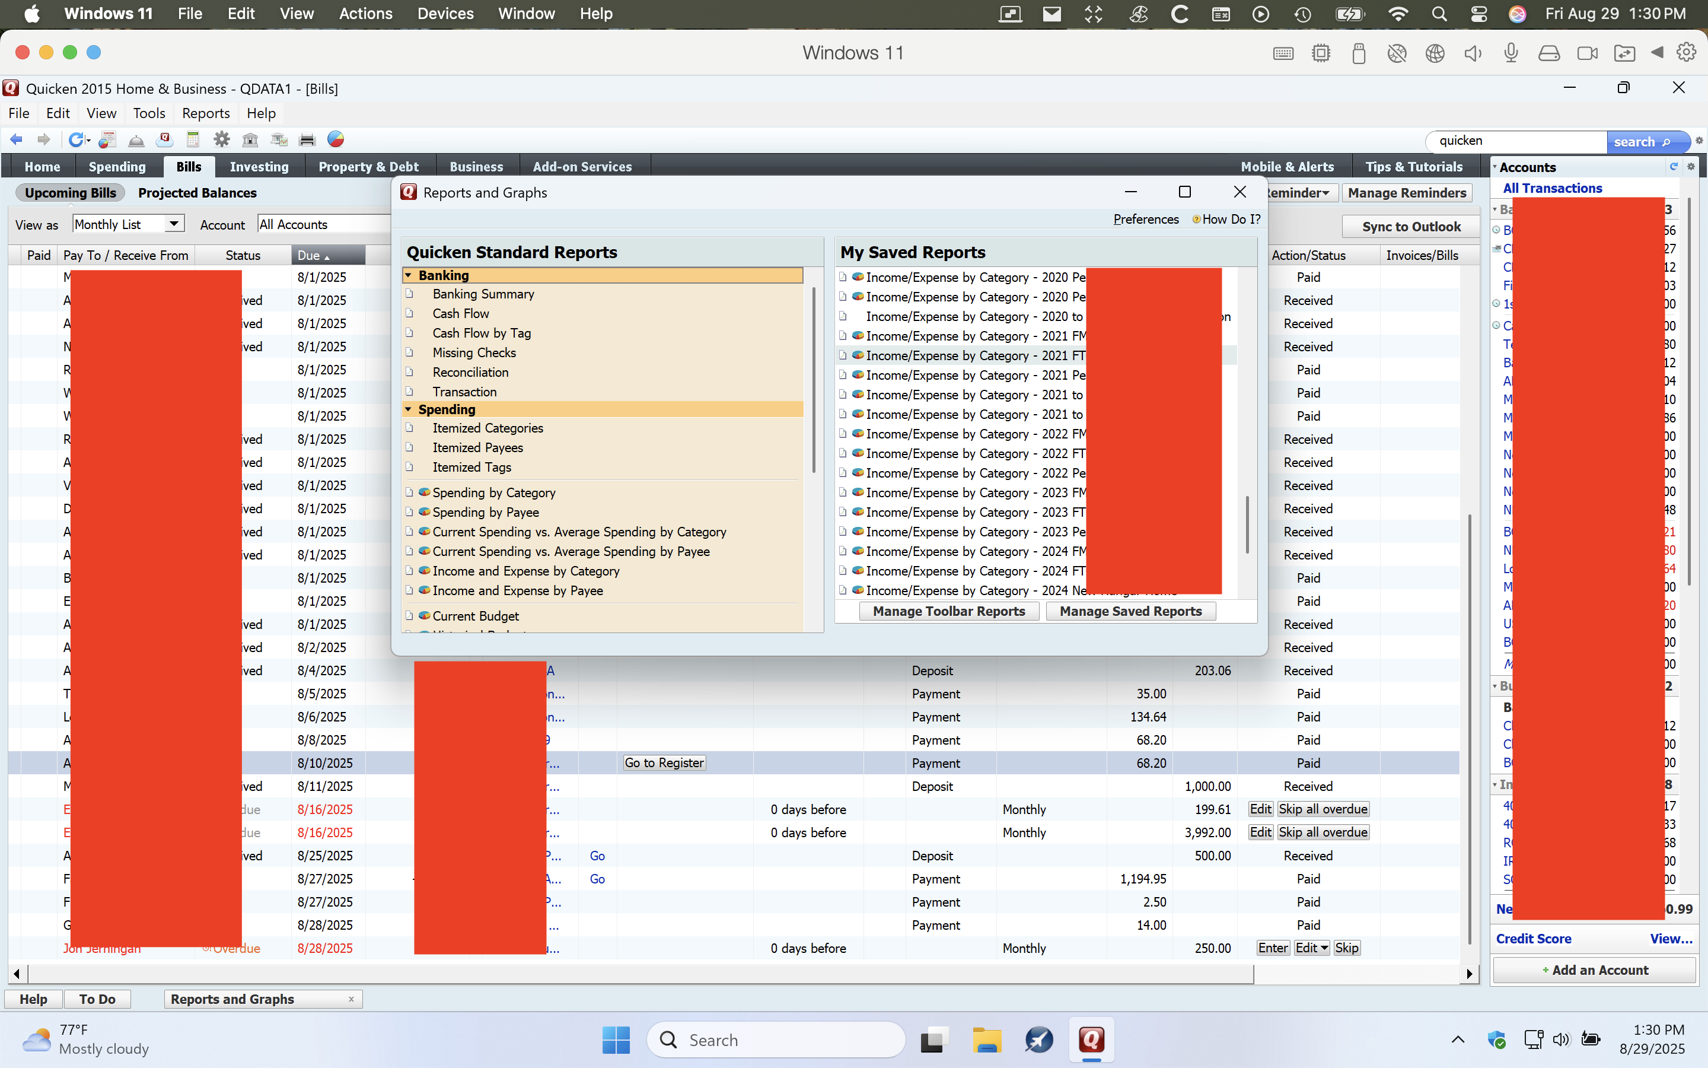Collapse the Spending reports section
This screenshot has width=1708, height=1068.
click(409, 409)
